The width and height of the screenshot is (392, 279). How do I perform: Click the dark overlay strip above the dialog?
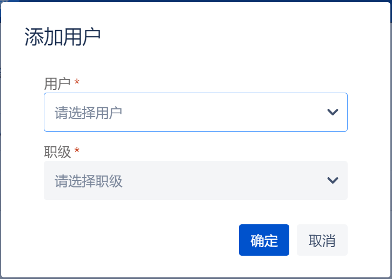(196, 1)
